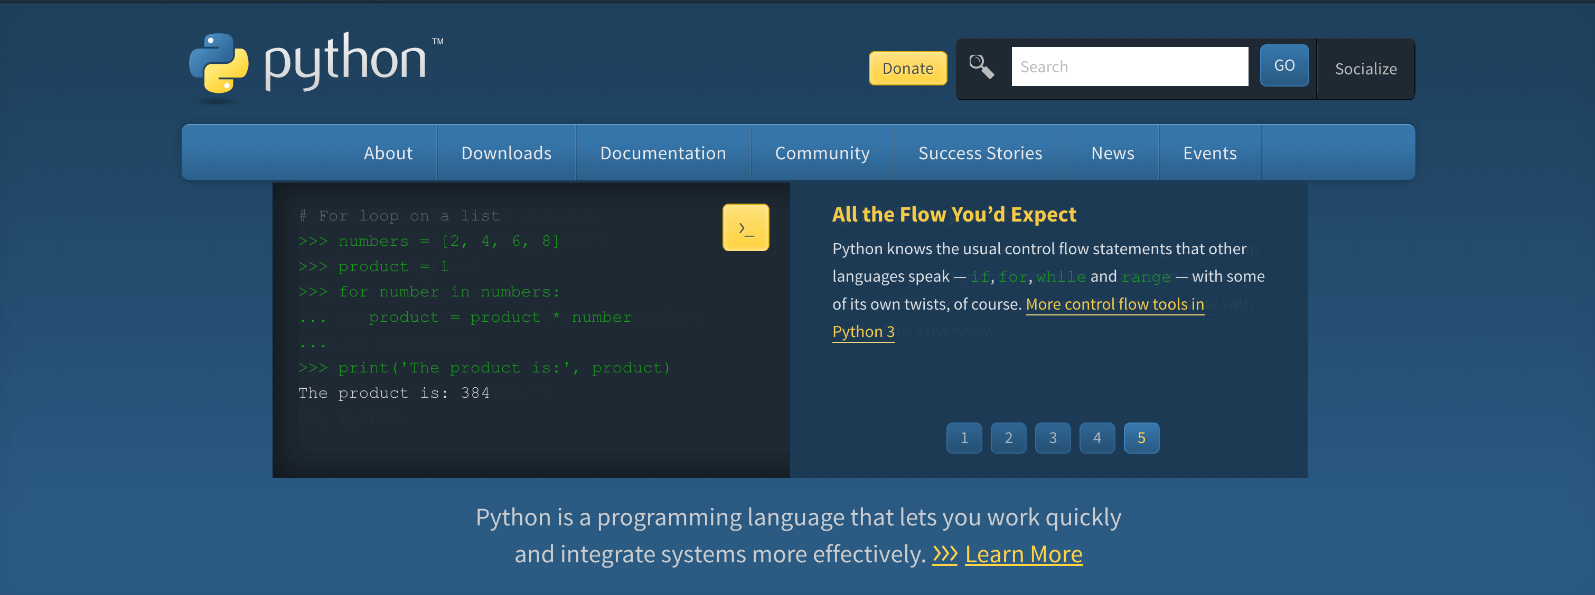Select pagination button number 4

[1097, 438]
